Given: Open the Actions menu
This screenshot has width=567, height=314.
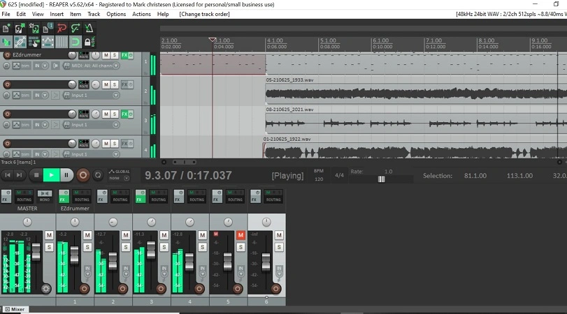Looking at the screenshot, I should [x=141, y=14].
